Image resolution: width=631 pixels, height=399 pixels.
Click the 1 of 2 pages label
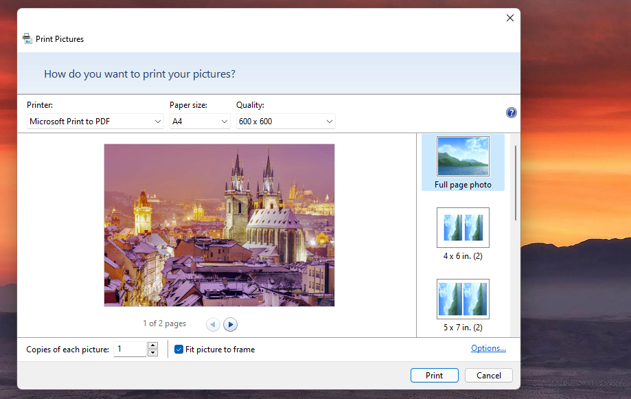164,323
